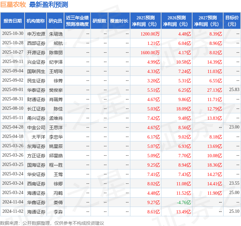Click the 机构简称 column header
Viewport: 241px width, 226px height.
coord(36,21)
